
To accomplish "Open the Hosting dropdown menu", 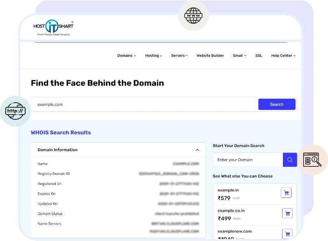I will (x=154, y=56).
